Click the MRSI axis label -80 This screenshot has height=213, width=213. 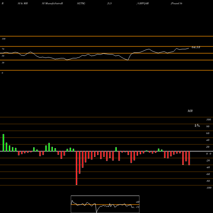pyautogui.click(x=208, y=181)
